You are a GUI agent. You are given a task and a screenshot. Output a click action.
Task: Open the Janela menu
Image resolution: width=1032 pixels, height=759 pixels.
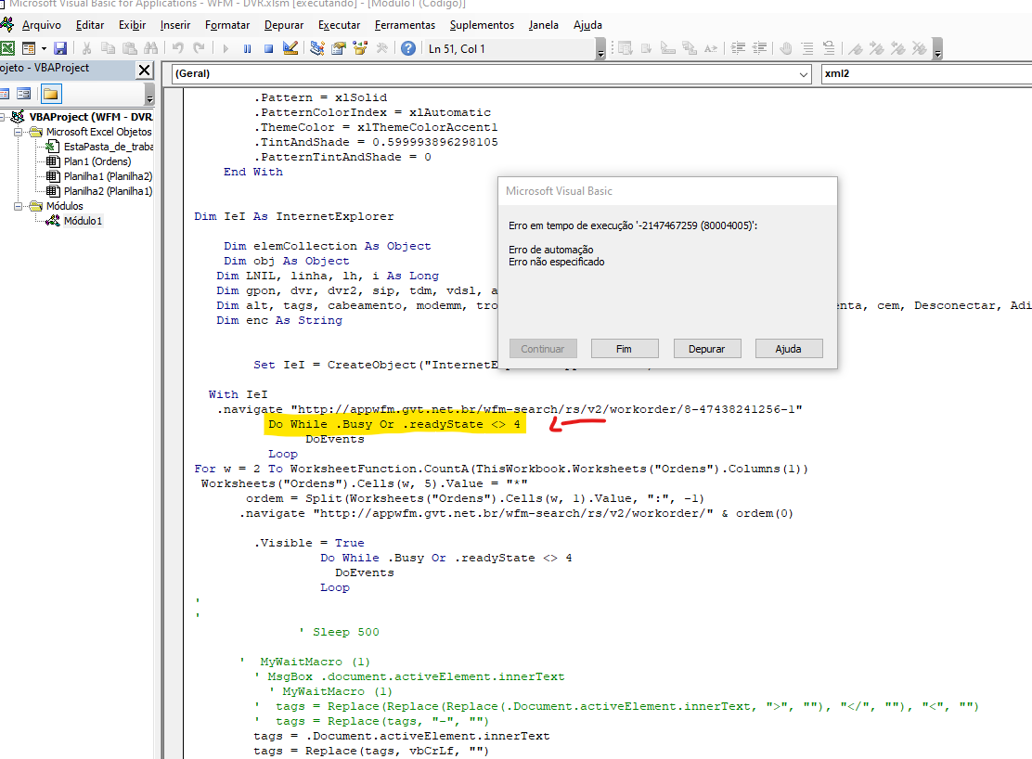point(543,25)
